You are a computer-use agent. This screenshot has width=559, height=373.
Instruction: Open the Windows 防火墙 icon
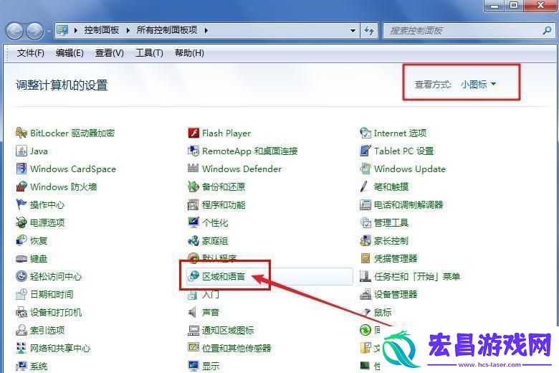click(x=21, y=186)
